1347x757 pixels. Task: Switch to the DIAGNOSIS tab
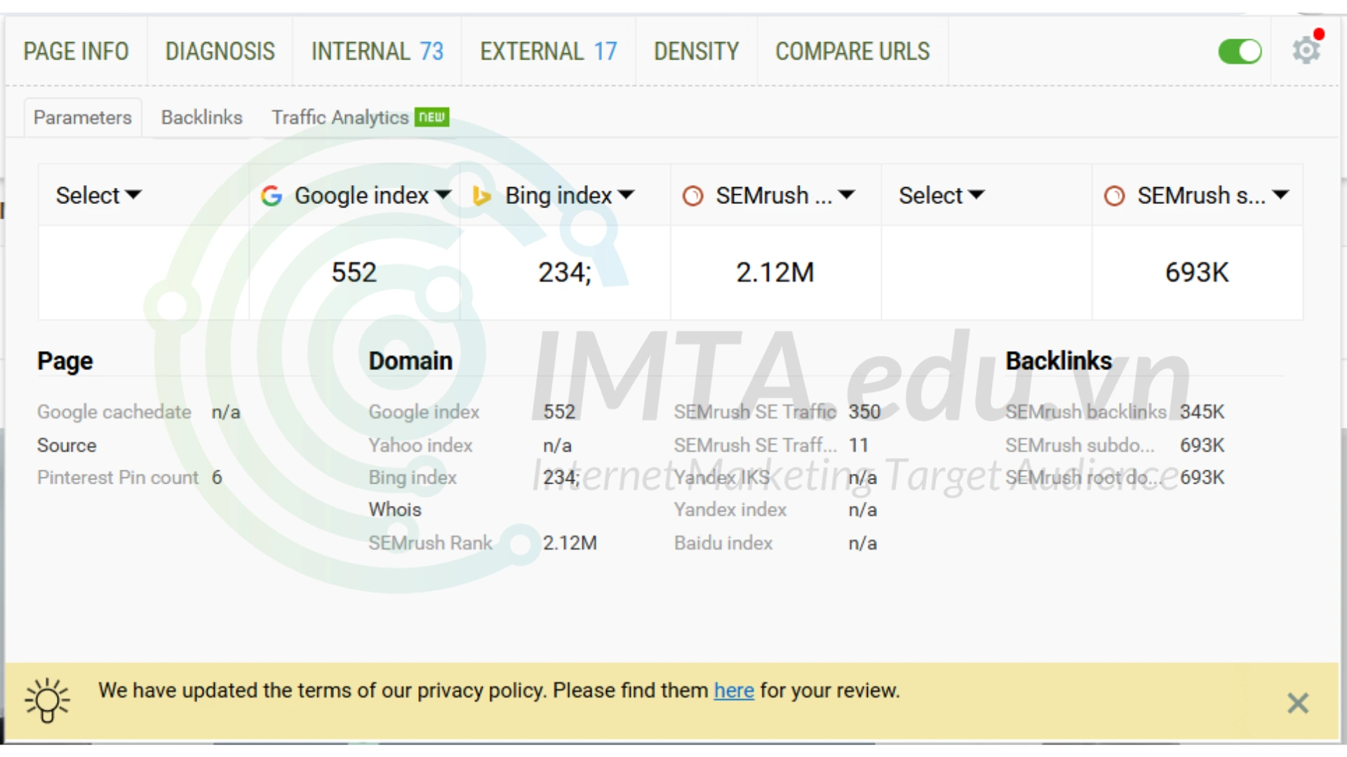point(220,51)
